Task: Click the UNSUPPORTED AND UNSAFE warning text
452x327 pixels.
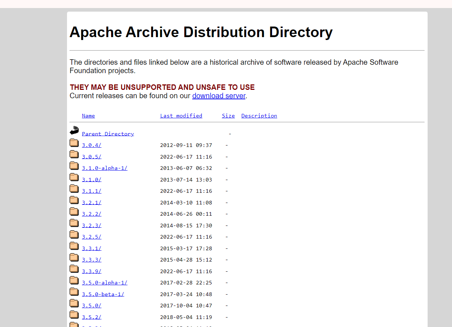Action: click(162, 87)
